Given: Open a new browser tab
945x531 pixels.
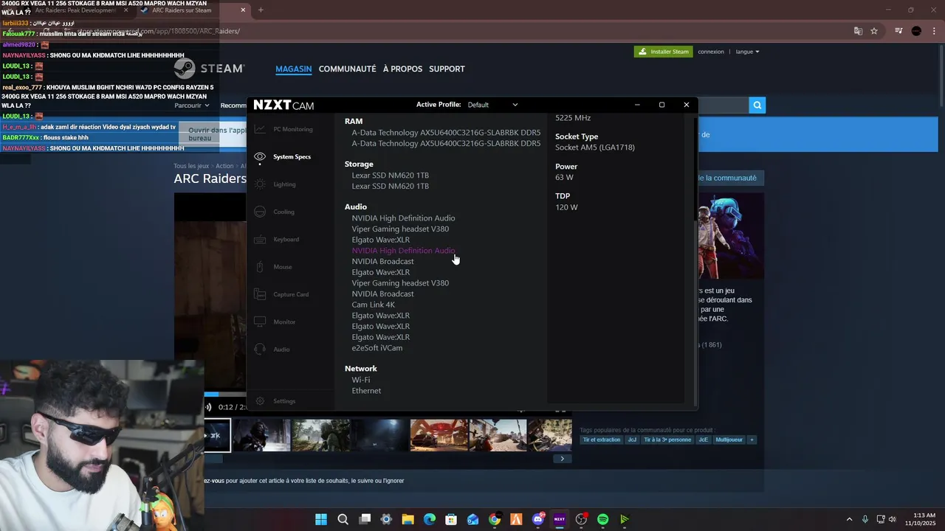Looking at the screenshot, I should (x=261, y=10).
